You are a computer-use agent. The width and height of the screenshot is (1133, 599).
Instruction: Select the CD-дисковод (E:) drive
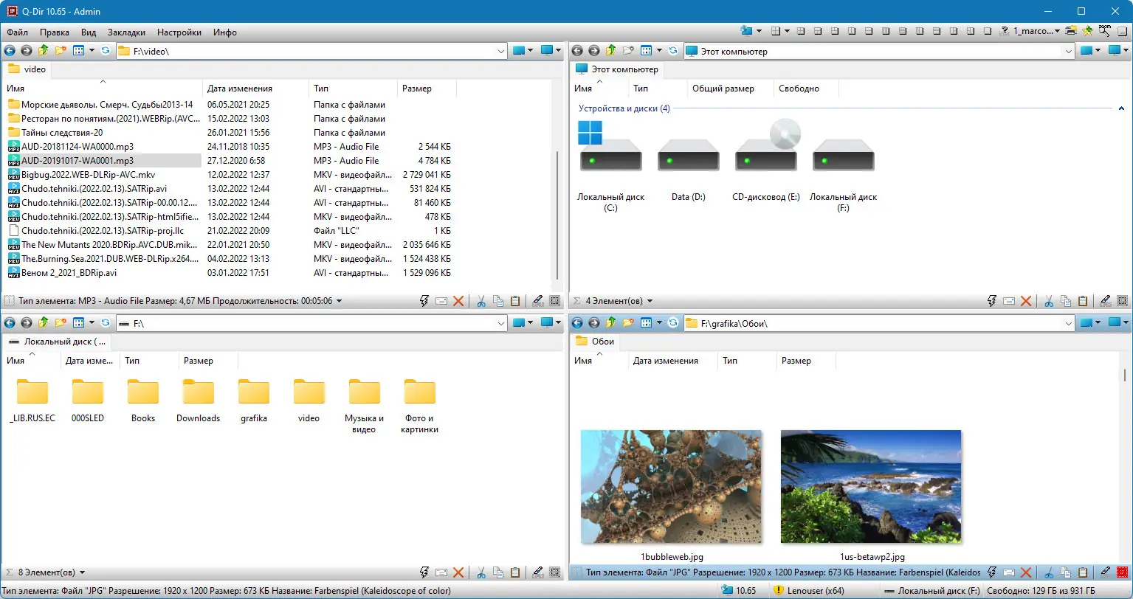766,162
